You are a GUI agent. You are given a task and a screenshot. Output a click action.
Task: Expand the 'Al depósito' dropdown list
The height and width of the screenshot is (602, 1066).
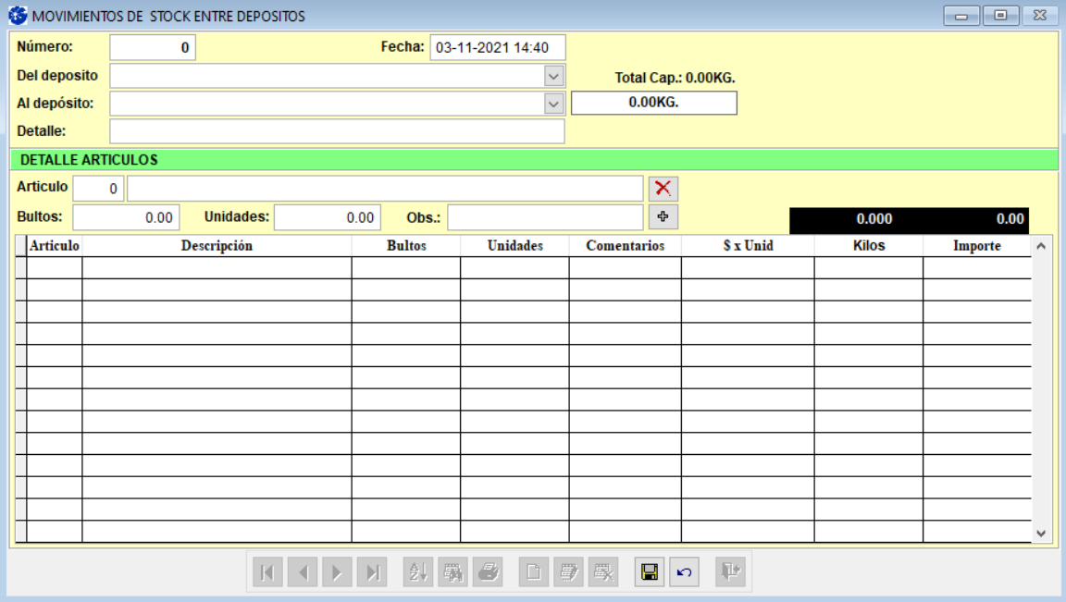pyautogui.click(x=553, y=104)
